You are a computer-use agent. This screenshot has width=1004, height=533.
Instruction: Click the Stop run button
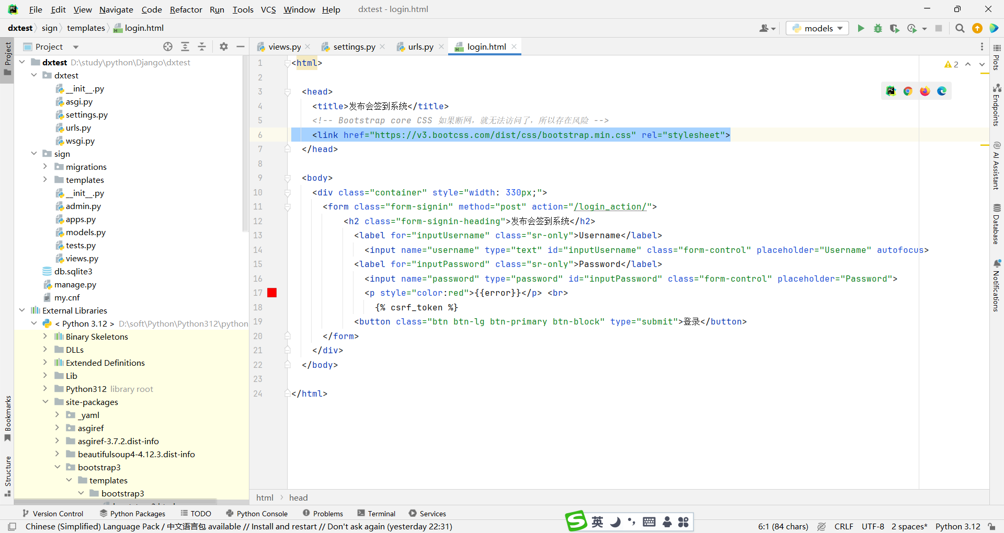[939, 28]
